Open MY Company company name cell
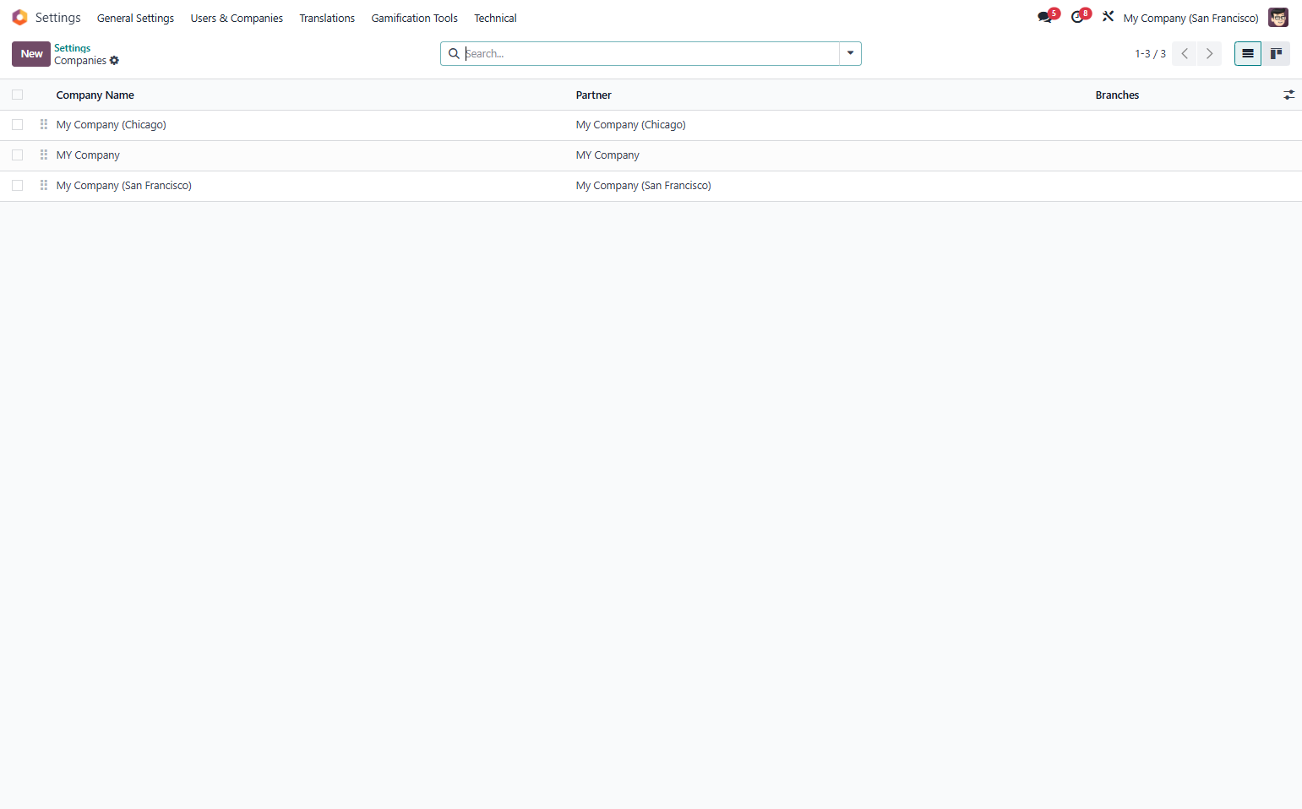The width and height of the screenshot is (1302, 809). (88, 155)
